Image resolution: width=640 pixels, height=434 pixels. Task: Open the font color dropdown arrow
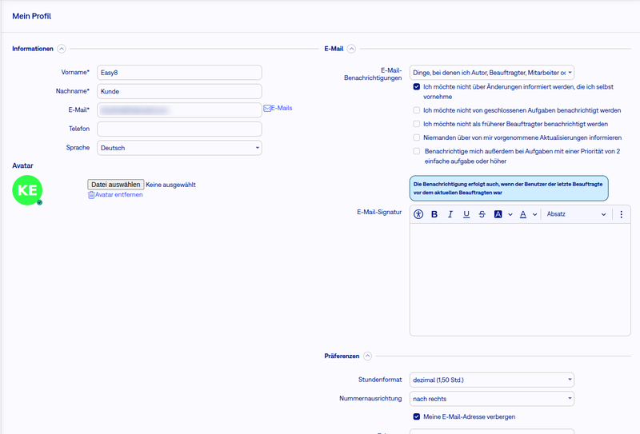[x=534, y=214]
